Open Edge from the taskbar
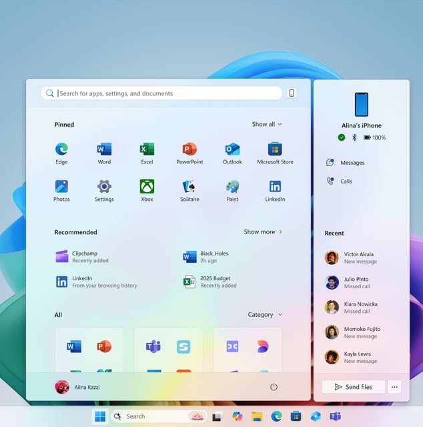Viewport: 423px width, 427px height. pyautogui.click(x=276, y=416)
